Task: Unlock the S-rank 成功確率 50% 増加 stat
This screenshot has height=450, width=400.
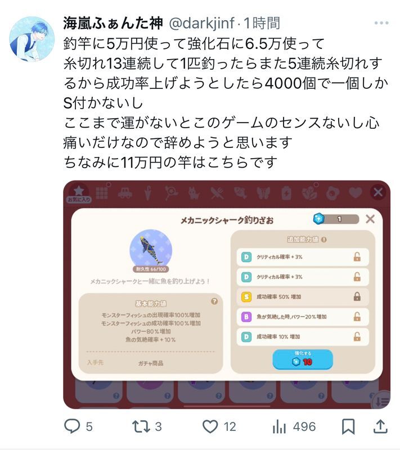Action: (x=357, y=296)
